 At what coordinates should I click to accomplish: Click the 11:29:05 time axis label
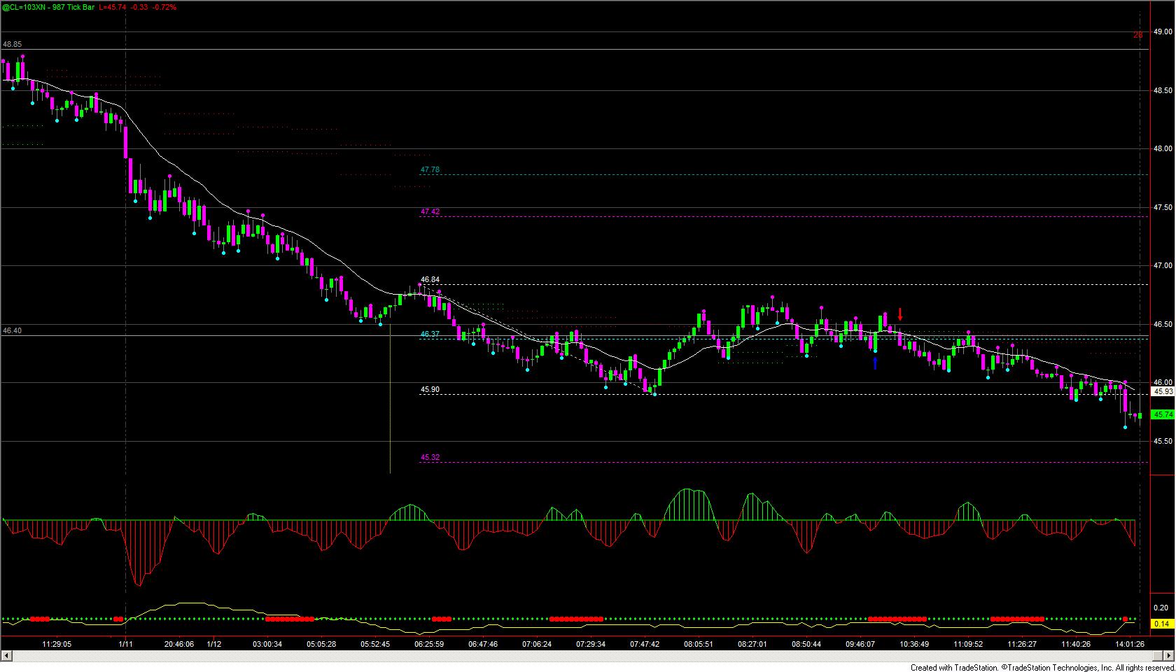(57, 644)
